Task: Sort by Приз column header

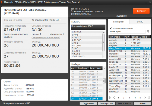Action: coord(146,37)
